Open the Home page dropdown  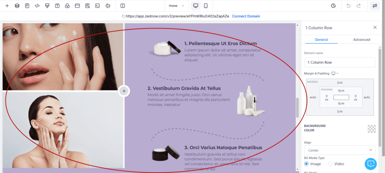(176, 6)
